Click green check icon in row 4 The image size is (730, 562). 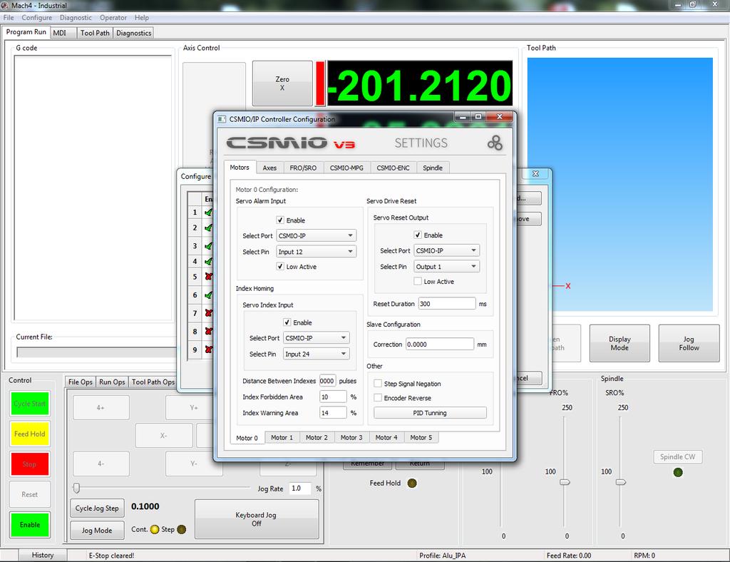coord(209,261)
